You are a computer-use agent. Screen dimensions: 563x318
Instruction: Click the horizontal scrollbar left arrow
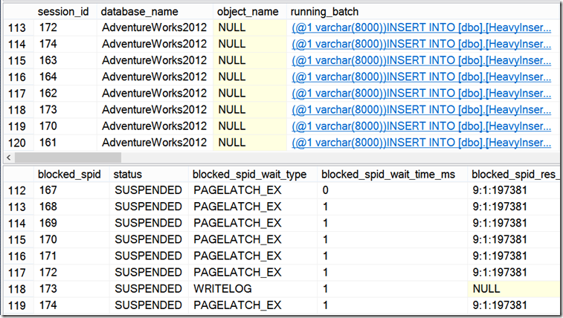pyautogui.click(x=9, y=157)
